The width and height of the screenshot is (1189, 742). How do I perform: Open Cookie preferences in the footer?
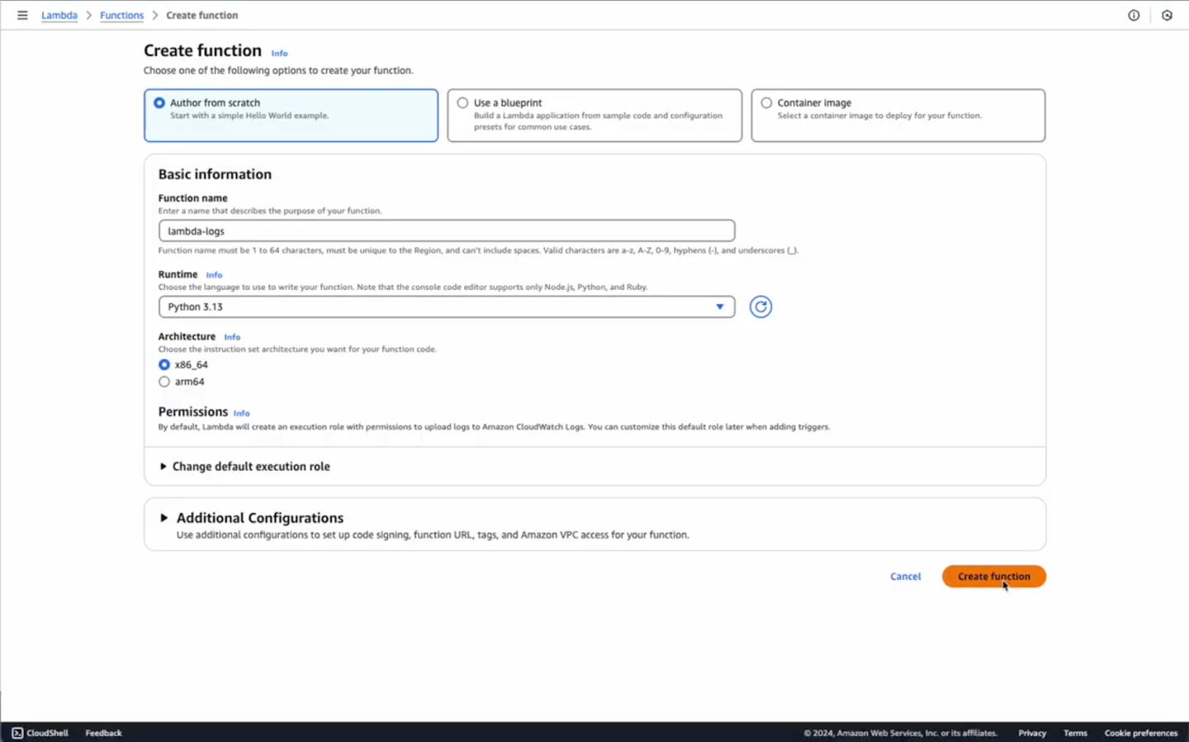(x=1140, y=733)
